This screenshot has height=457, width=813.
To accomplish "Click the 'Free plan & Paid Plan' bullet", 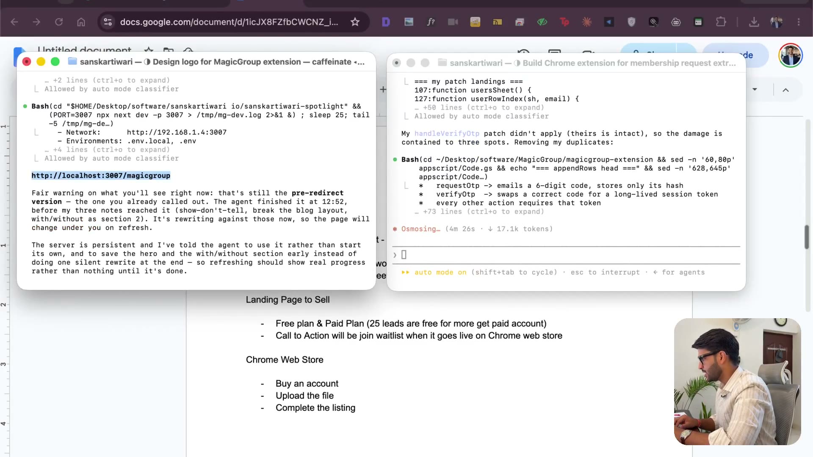I will point(411,324).
